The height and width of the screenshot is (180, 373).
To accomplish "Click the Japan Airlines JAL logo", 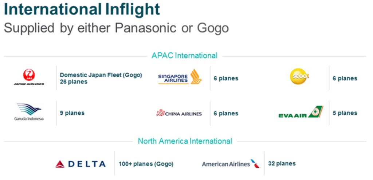I will pos(29,77).
